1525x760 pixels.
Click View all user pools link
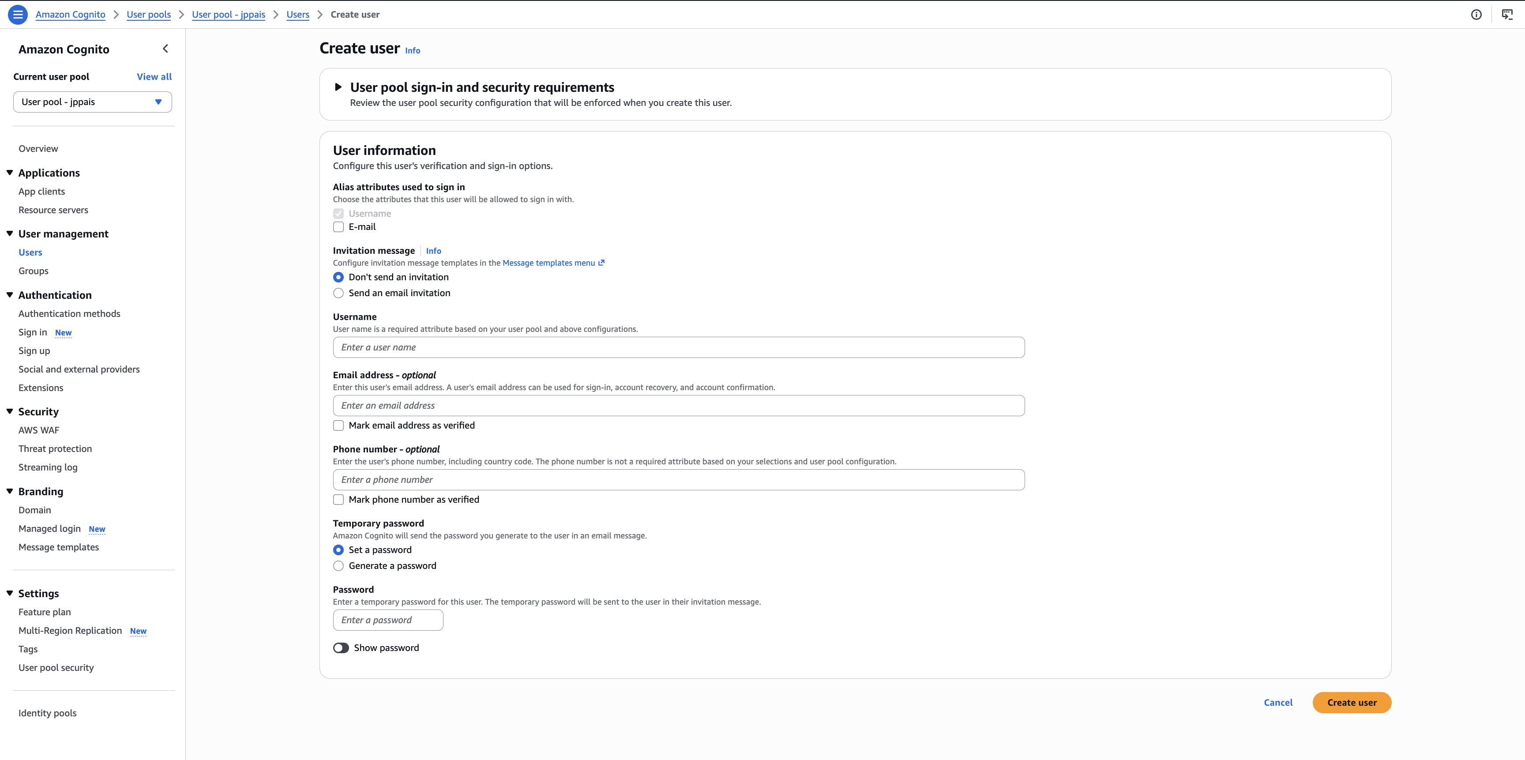154,77
